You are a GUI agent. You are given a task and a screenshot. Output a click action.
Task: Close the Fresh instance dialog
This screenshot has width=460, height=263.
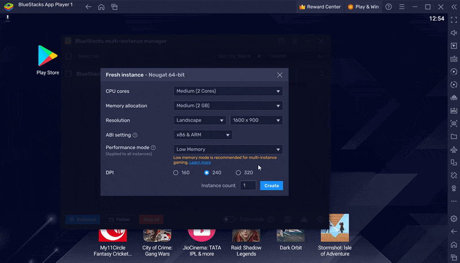click(x=279, y=75)
